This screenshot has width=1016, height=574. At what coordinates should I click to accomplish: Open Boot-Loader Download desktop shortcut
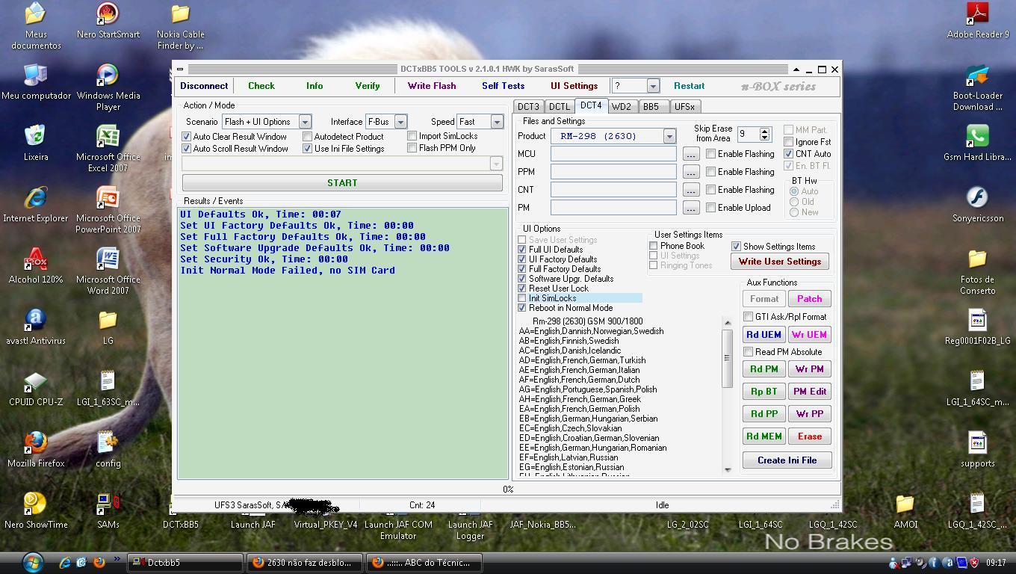pos(977,87)
